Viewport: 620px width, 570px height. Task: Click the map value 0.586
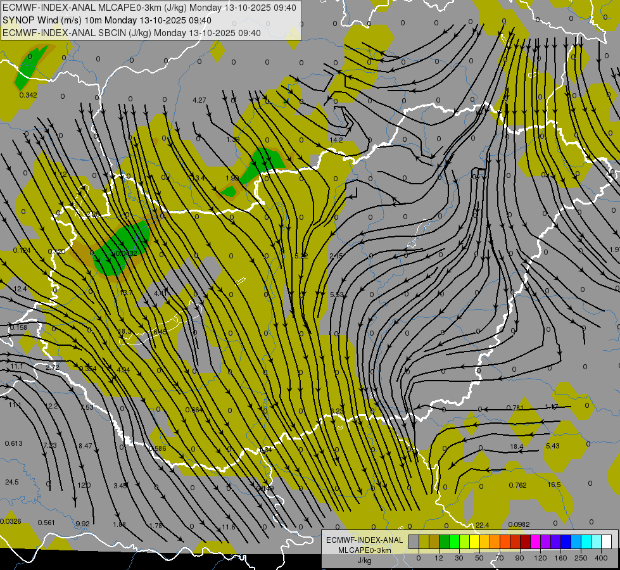tap(157, 448)
